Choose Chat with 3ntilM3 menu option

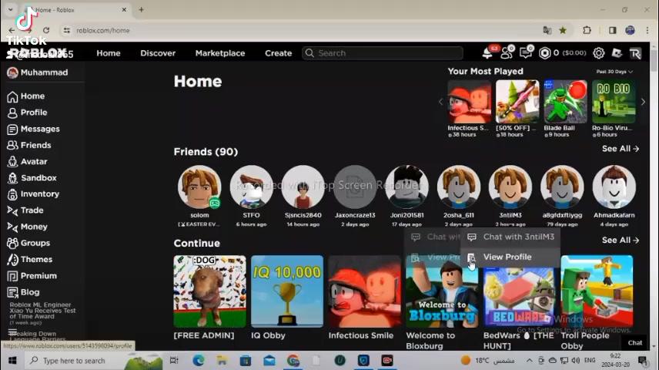(x=518, y=237)
